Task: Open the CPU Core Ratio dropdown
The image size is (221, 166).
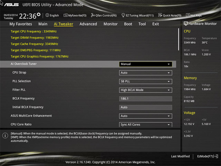Action: 146,124
